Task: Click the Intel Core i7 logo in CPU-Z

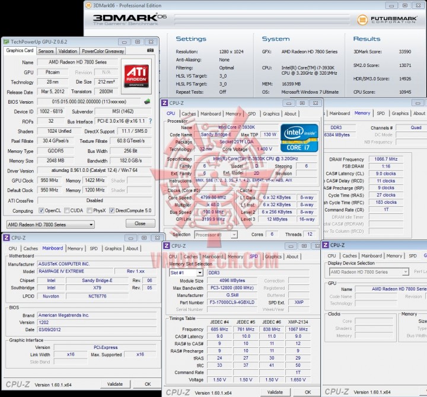Action: click(x=299, y=138)
